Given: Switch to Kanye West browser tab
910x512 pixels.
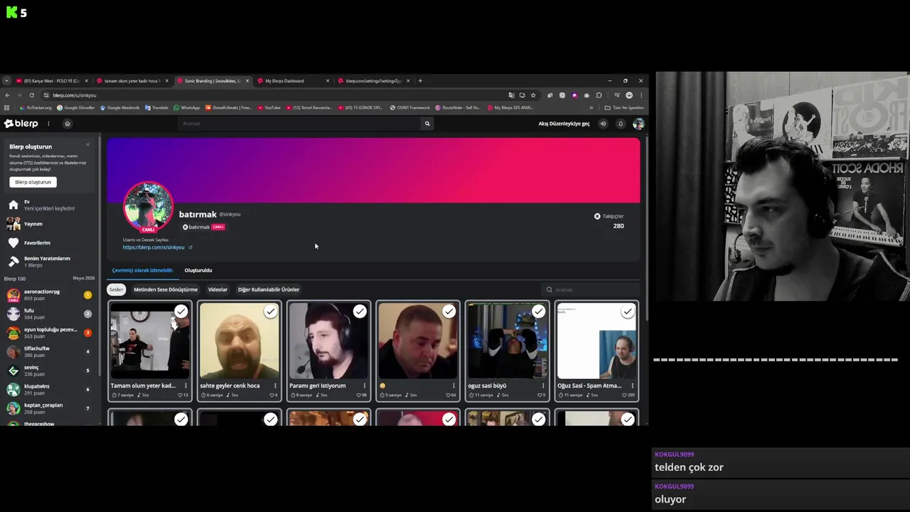Looking at the screenshot, I should [x=52, y=81].
